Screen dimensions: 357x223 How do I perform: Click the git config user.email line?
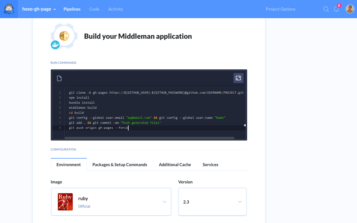tap(147, 118)
